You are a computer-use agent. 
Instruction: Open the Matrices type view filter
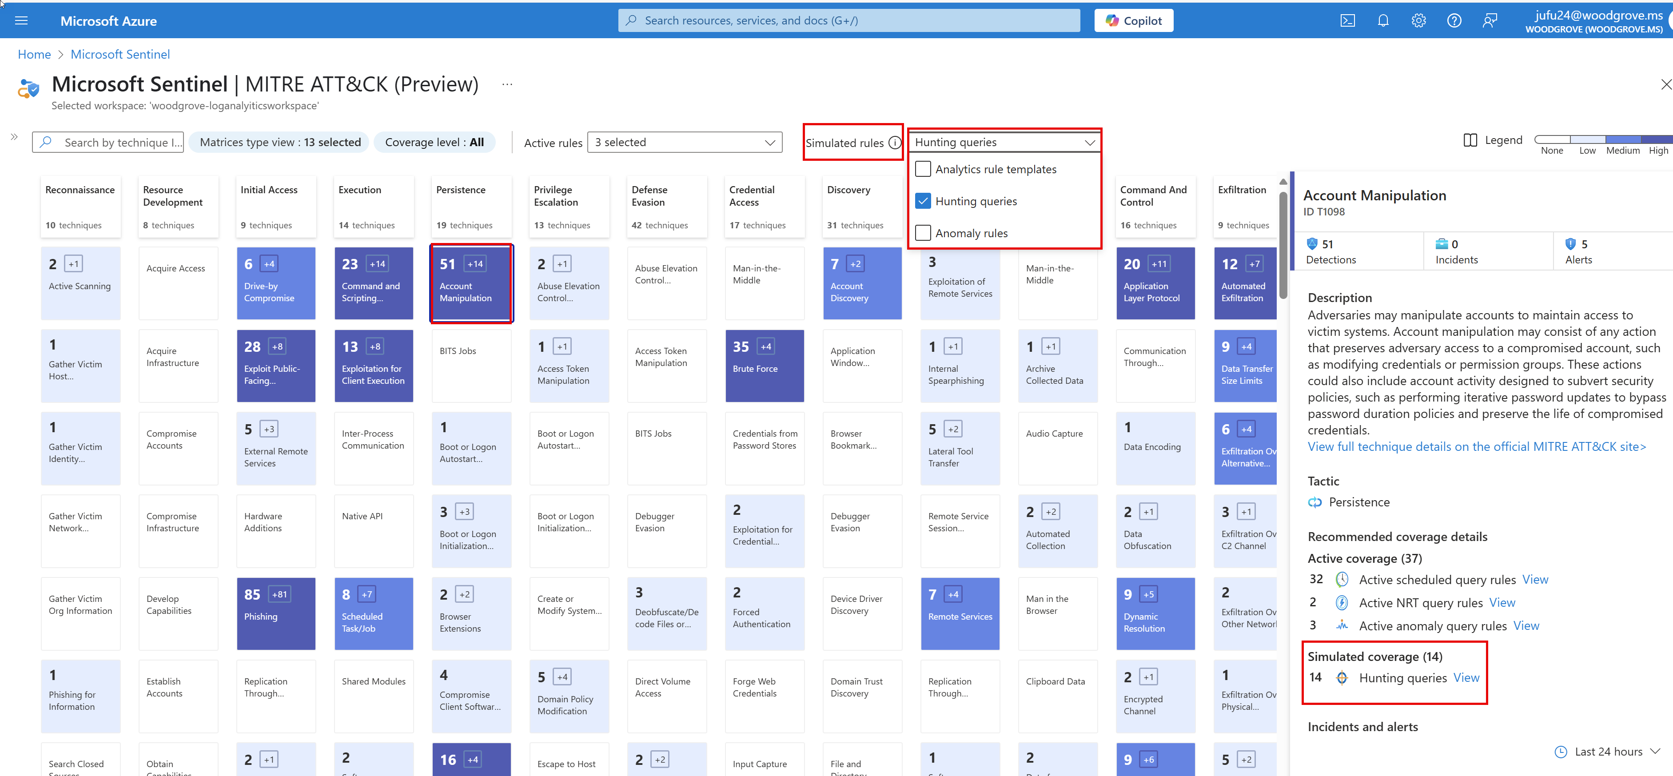[x=280, y=142]
